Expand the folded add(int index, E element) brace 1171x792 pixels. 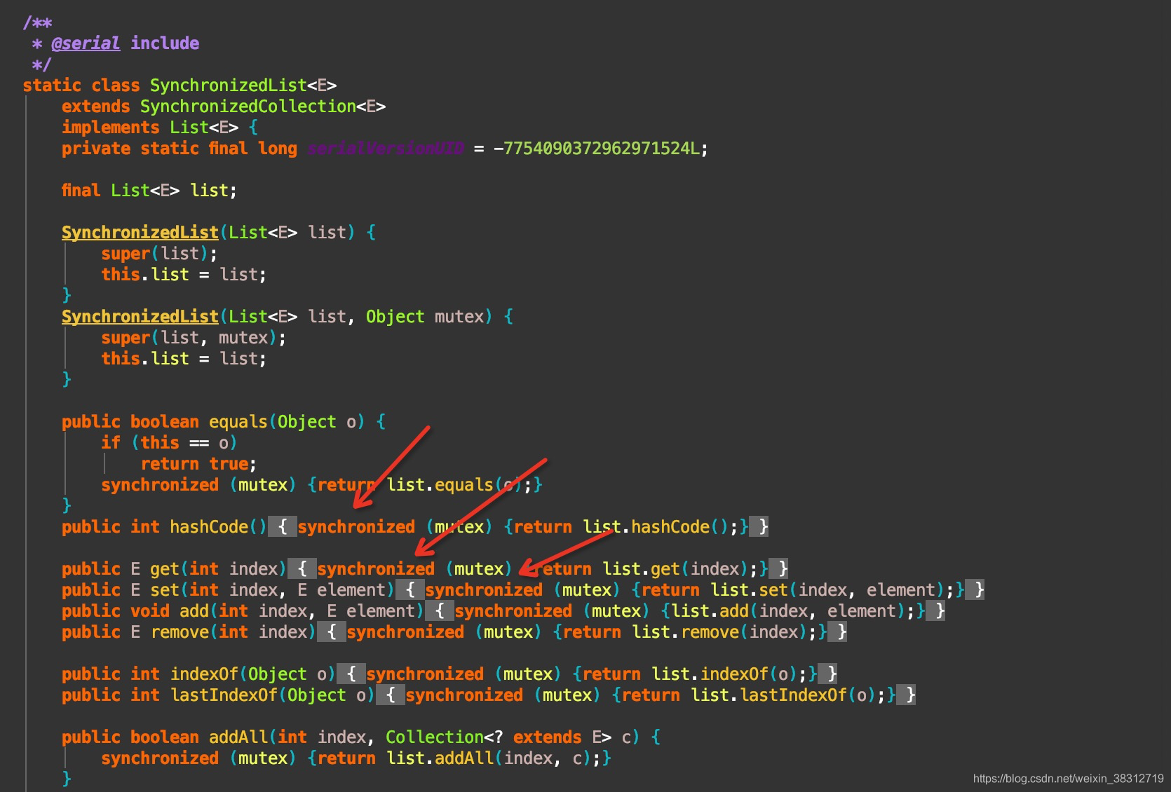coord(440,610)
